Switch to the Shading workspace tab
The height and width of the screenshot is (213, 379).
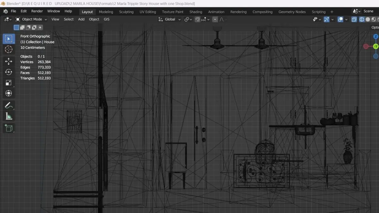tap(196, 12)
